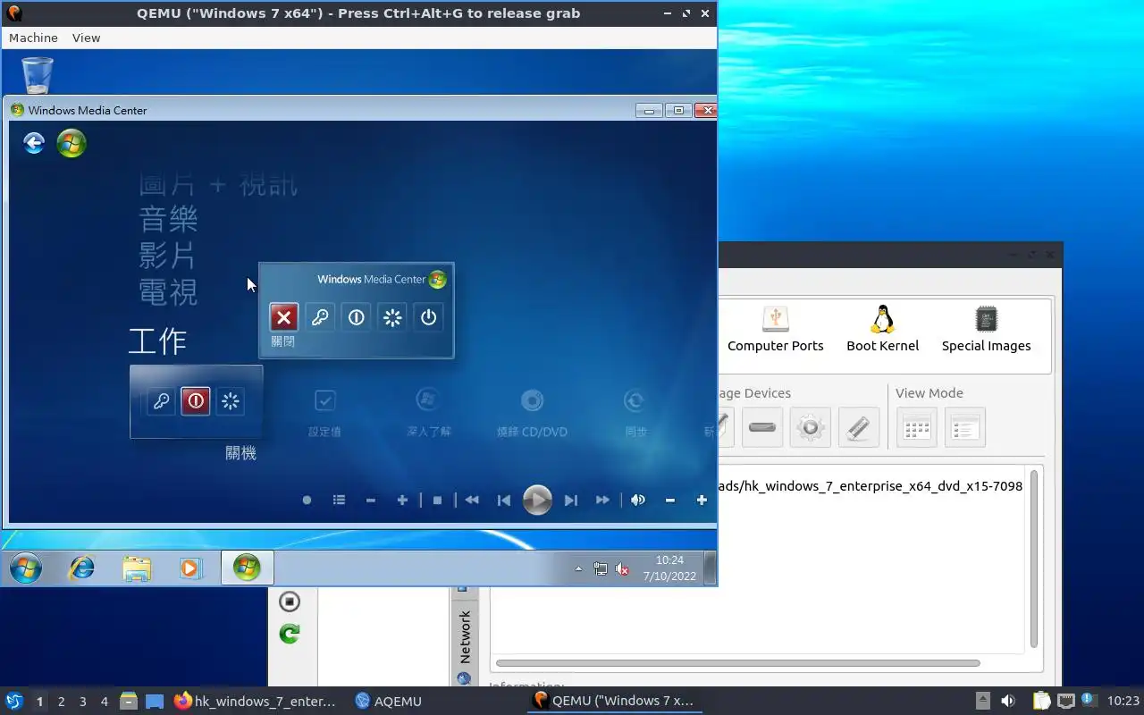1144x715 pixels.
Task: Click the power icon at the right end of the popup dialog
Action: click(x=429, y=317)
